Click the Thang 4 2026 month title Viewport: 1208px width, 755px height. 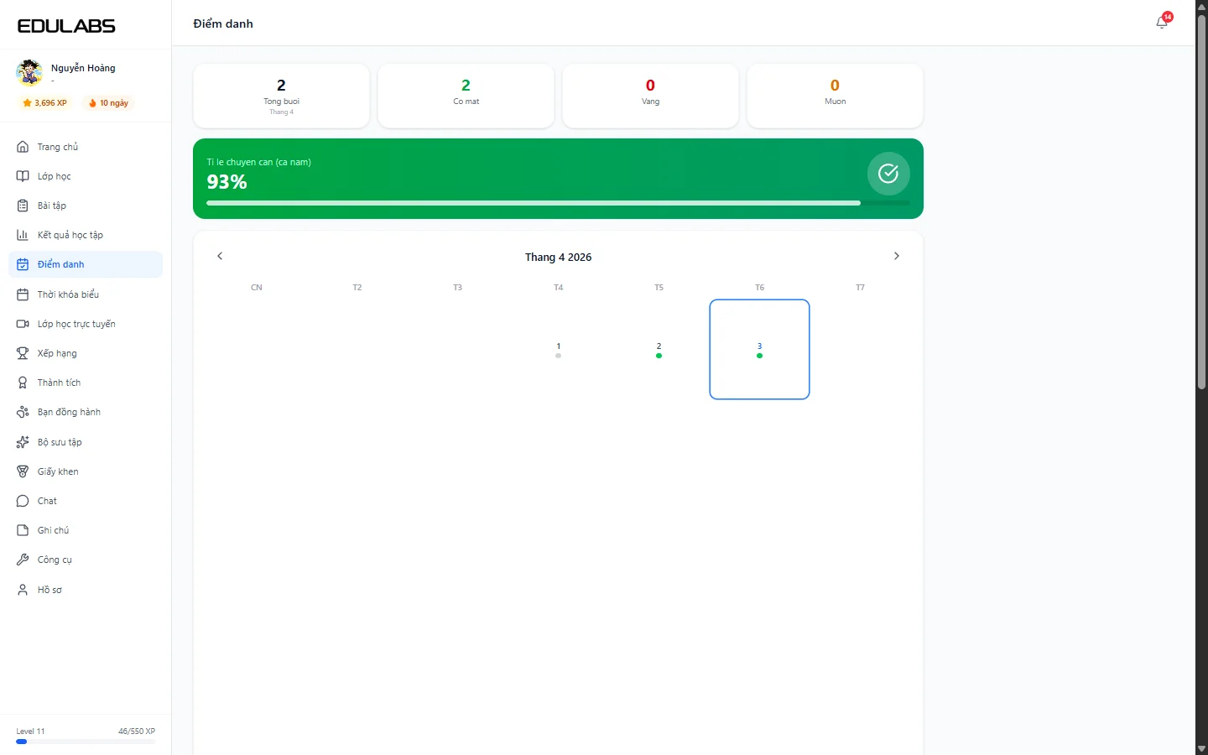click(558, 257)
